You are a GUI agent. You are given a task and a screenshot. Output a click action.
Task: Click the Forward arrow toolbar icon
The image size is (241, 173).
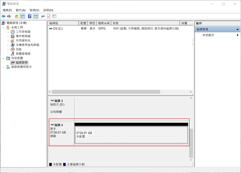pos(9,16)
